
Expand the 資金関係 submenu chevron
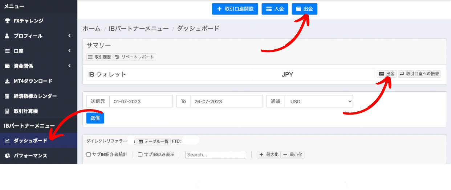tap(69, 66)
